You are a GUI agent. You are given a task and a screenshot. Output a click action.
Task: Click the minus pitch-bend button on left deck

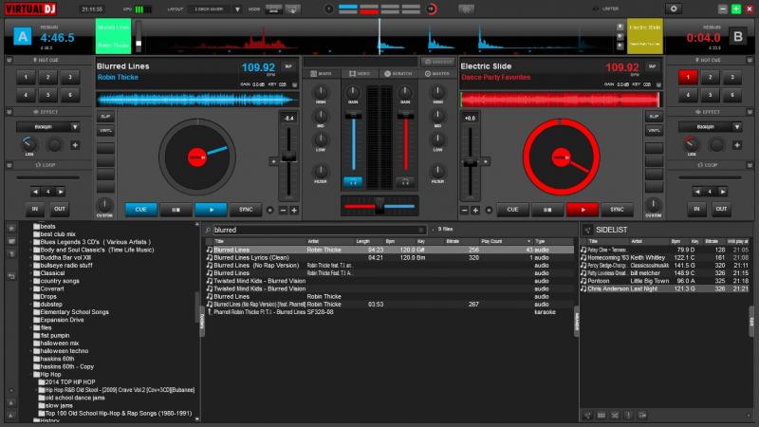pyautogui.click(x=281, y=210)
